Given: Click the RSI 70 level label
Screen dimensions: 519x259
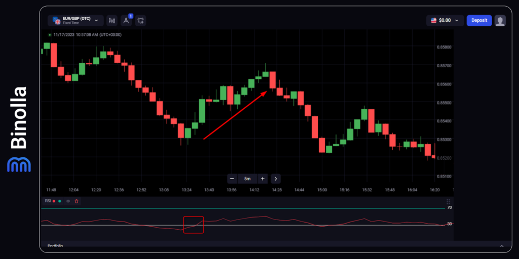Looking at the screenshot, I should click(x=449, y=208).
